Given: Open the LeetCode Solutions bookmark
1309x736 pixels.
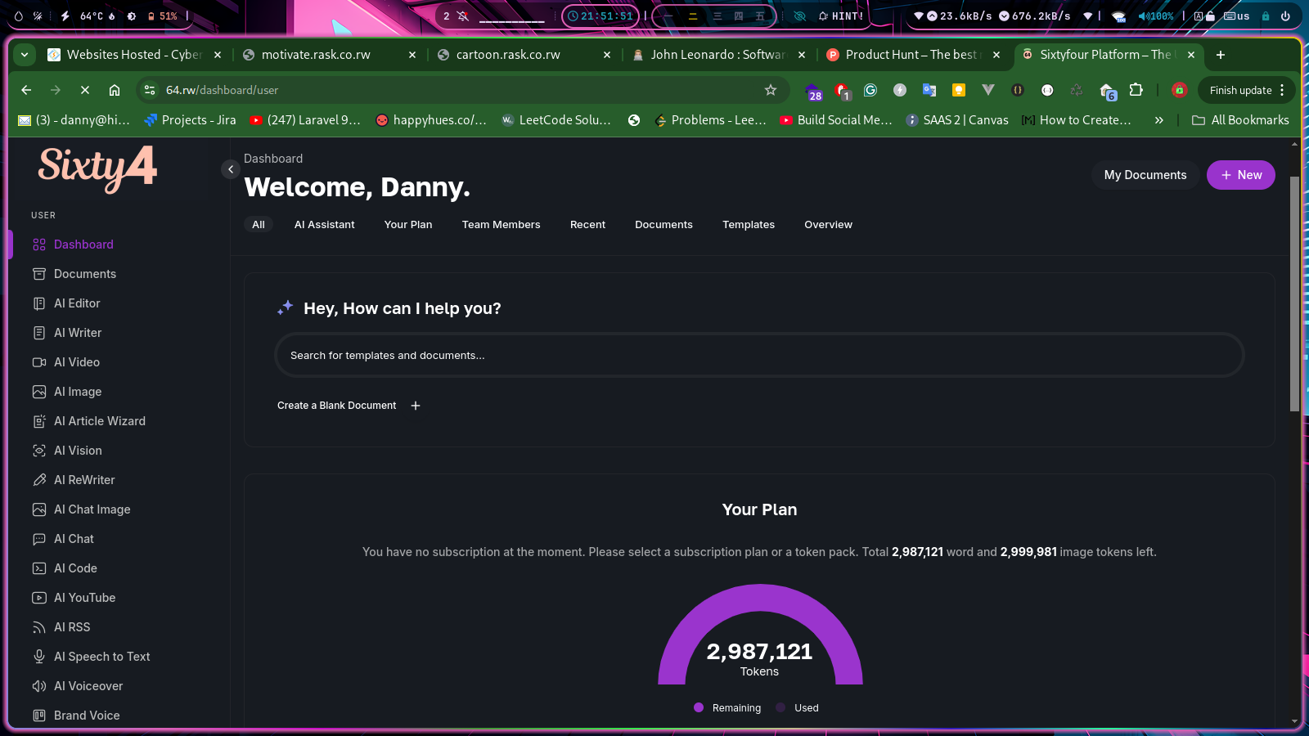Looking at the screenshot, I should point(556,120).
